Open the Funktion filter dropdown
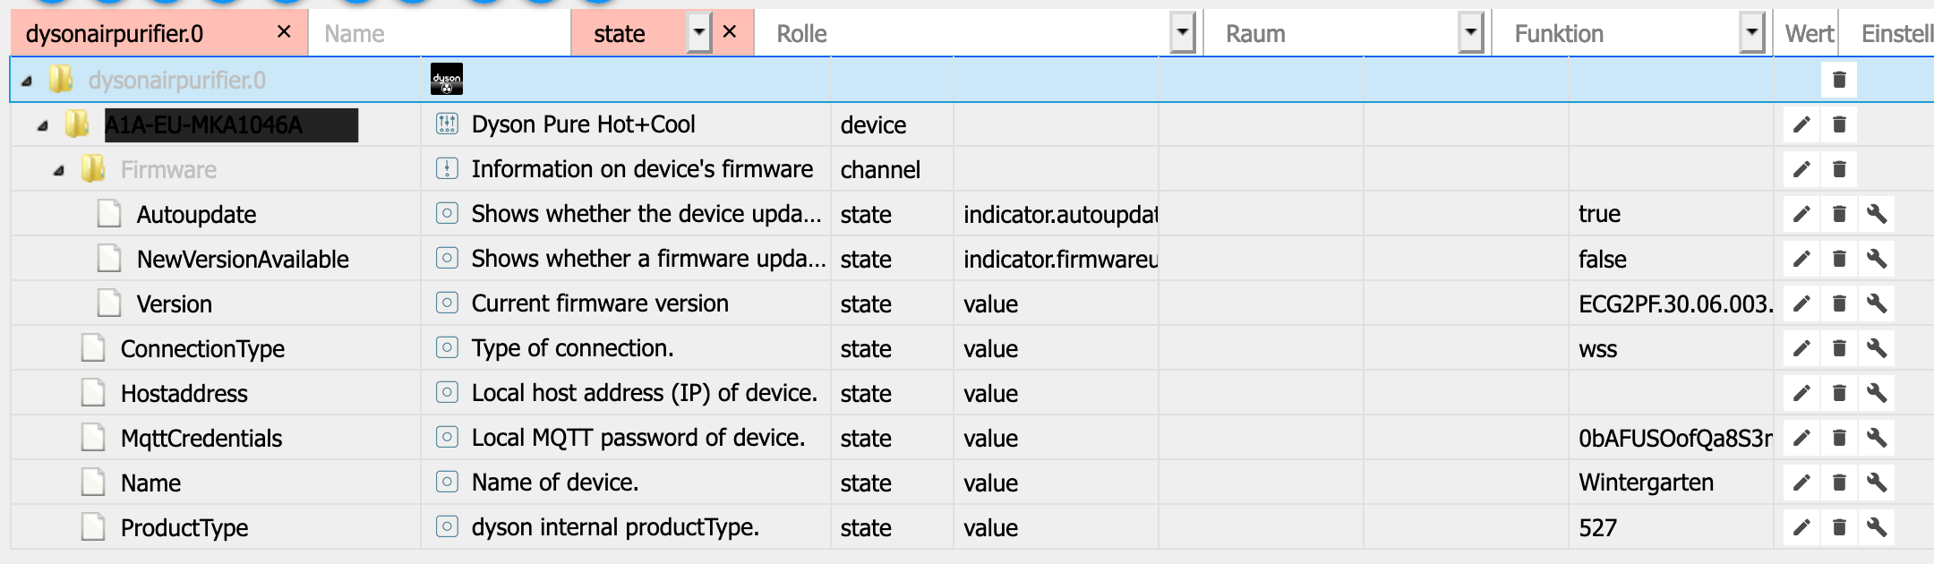 [x=1751, y=33]
